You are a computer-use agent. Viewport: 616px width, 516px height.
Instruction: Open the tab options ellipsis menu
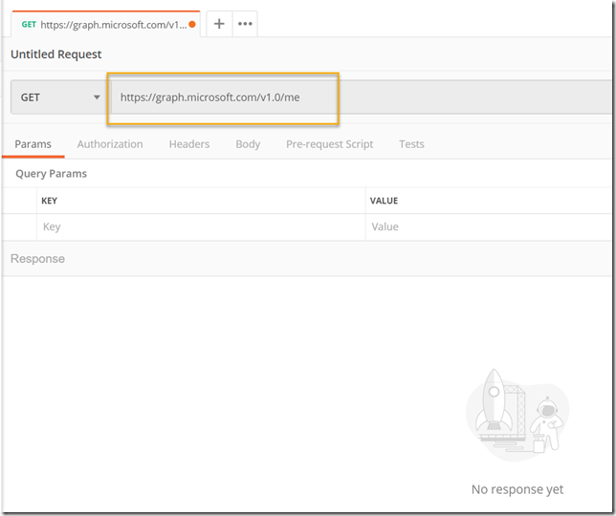click(x=245, y=24)
